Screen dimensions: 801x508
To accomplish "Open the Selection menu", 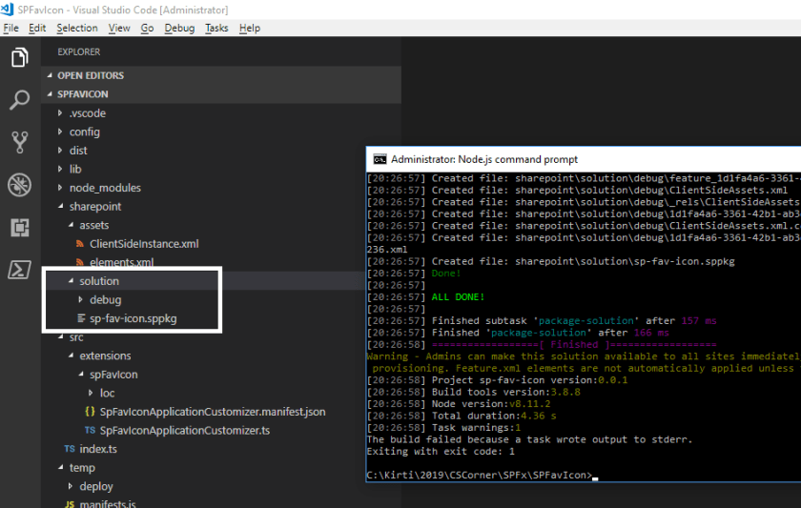I will (76, 29).
